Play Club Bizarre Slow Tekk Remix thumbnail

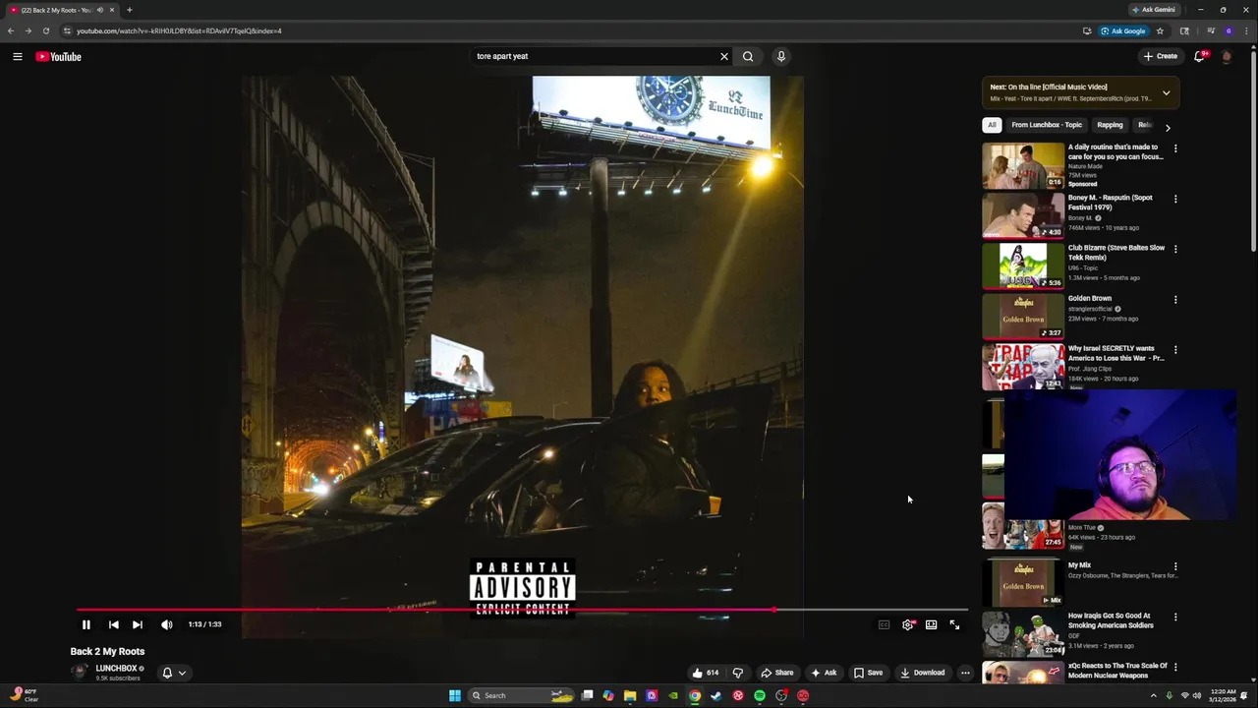(x=1022, y=265)
